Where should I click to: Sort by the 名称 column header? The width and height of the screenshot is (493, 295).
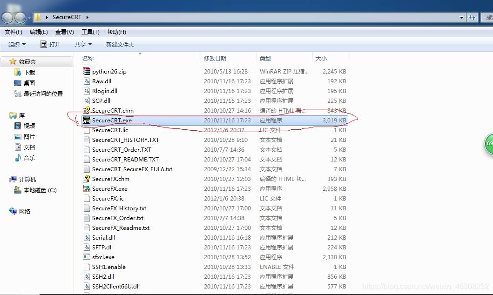(88, 59)
